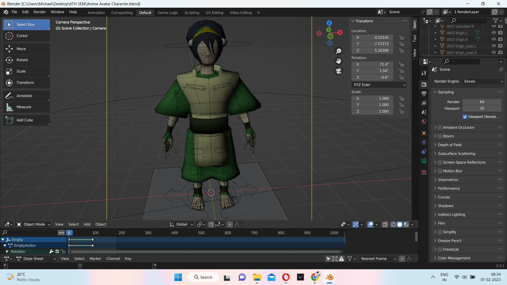Set the Viewport samples value field

[x=482, y=108]
